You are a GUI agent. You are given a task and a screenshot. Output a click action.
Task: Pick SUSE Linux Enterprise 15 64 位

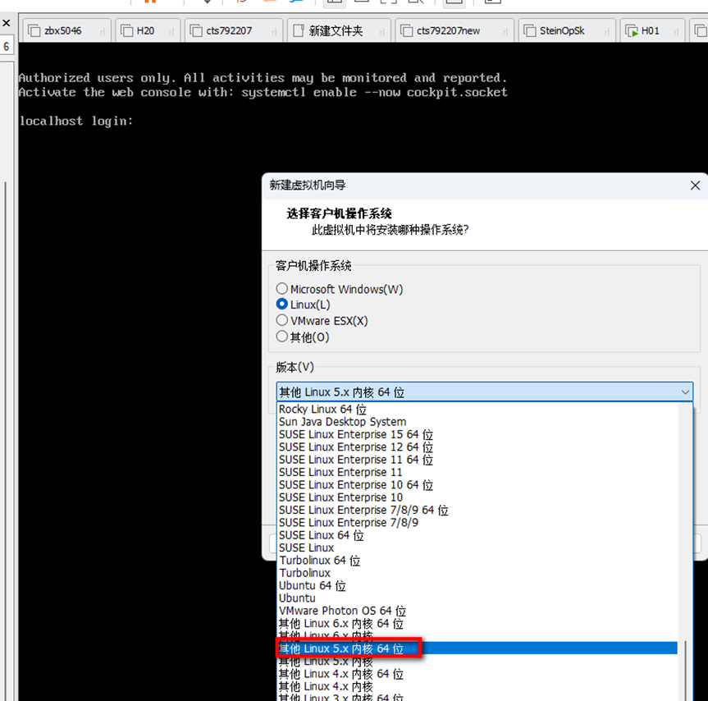[477, 434]
